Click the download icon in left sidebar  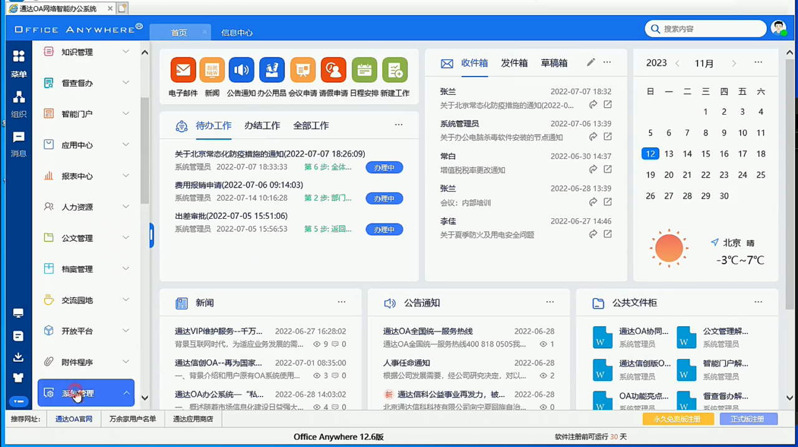click(x=18, y=357)
